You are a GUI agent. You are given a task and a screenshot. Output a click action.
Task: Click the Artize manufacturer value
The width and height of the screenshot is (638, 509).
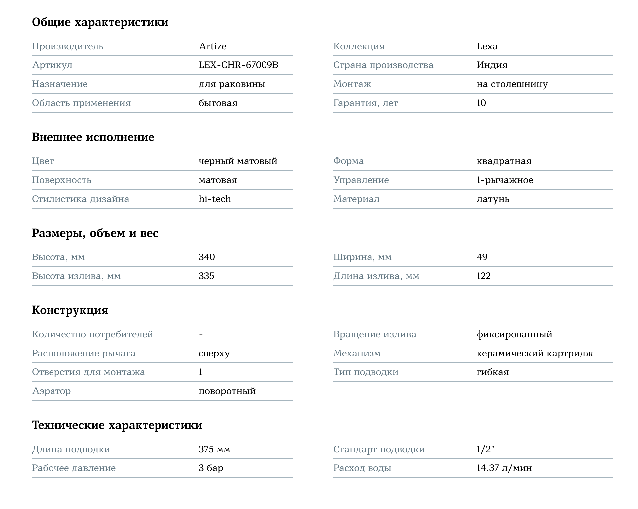click(x=212, y=46)
